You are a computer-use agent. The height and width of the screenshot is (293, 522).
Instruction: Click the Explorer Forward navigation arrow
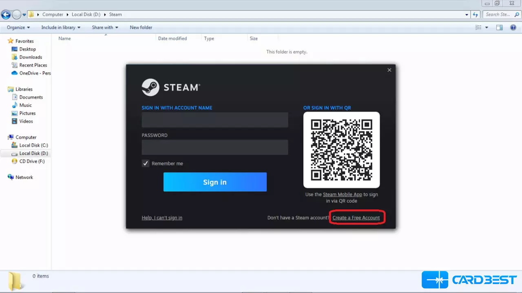[x=16, y=15]
